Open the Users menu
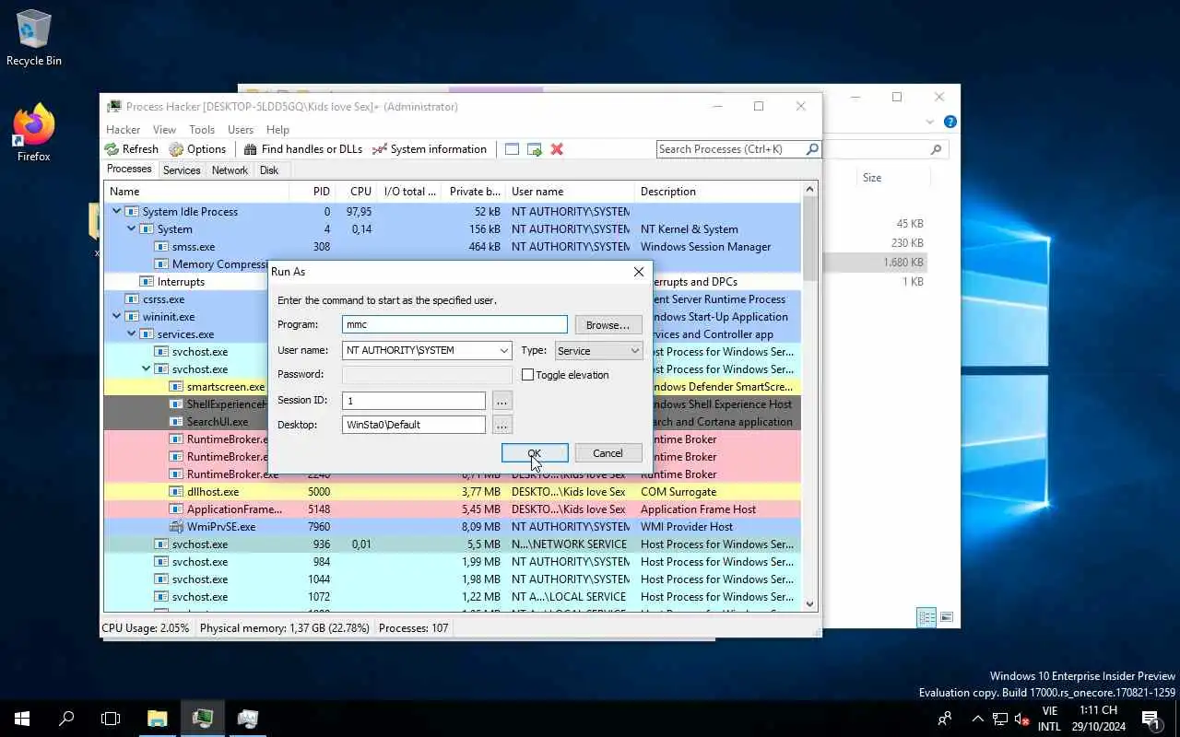 pos(241,130)
